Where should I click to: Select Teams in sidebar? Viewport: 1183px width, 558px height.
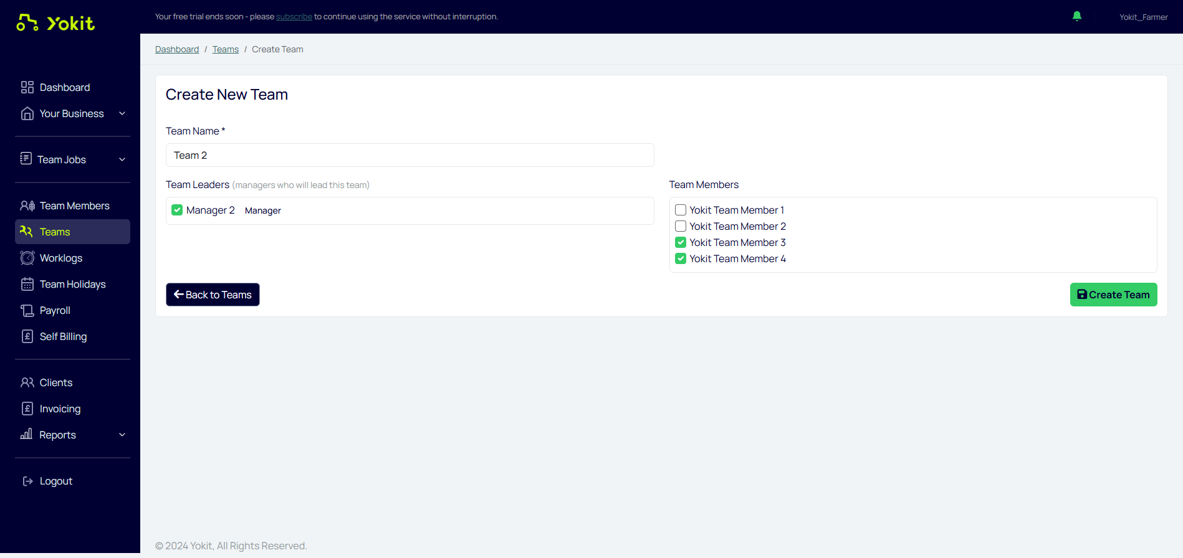tap(72, 232)
